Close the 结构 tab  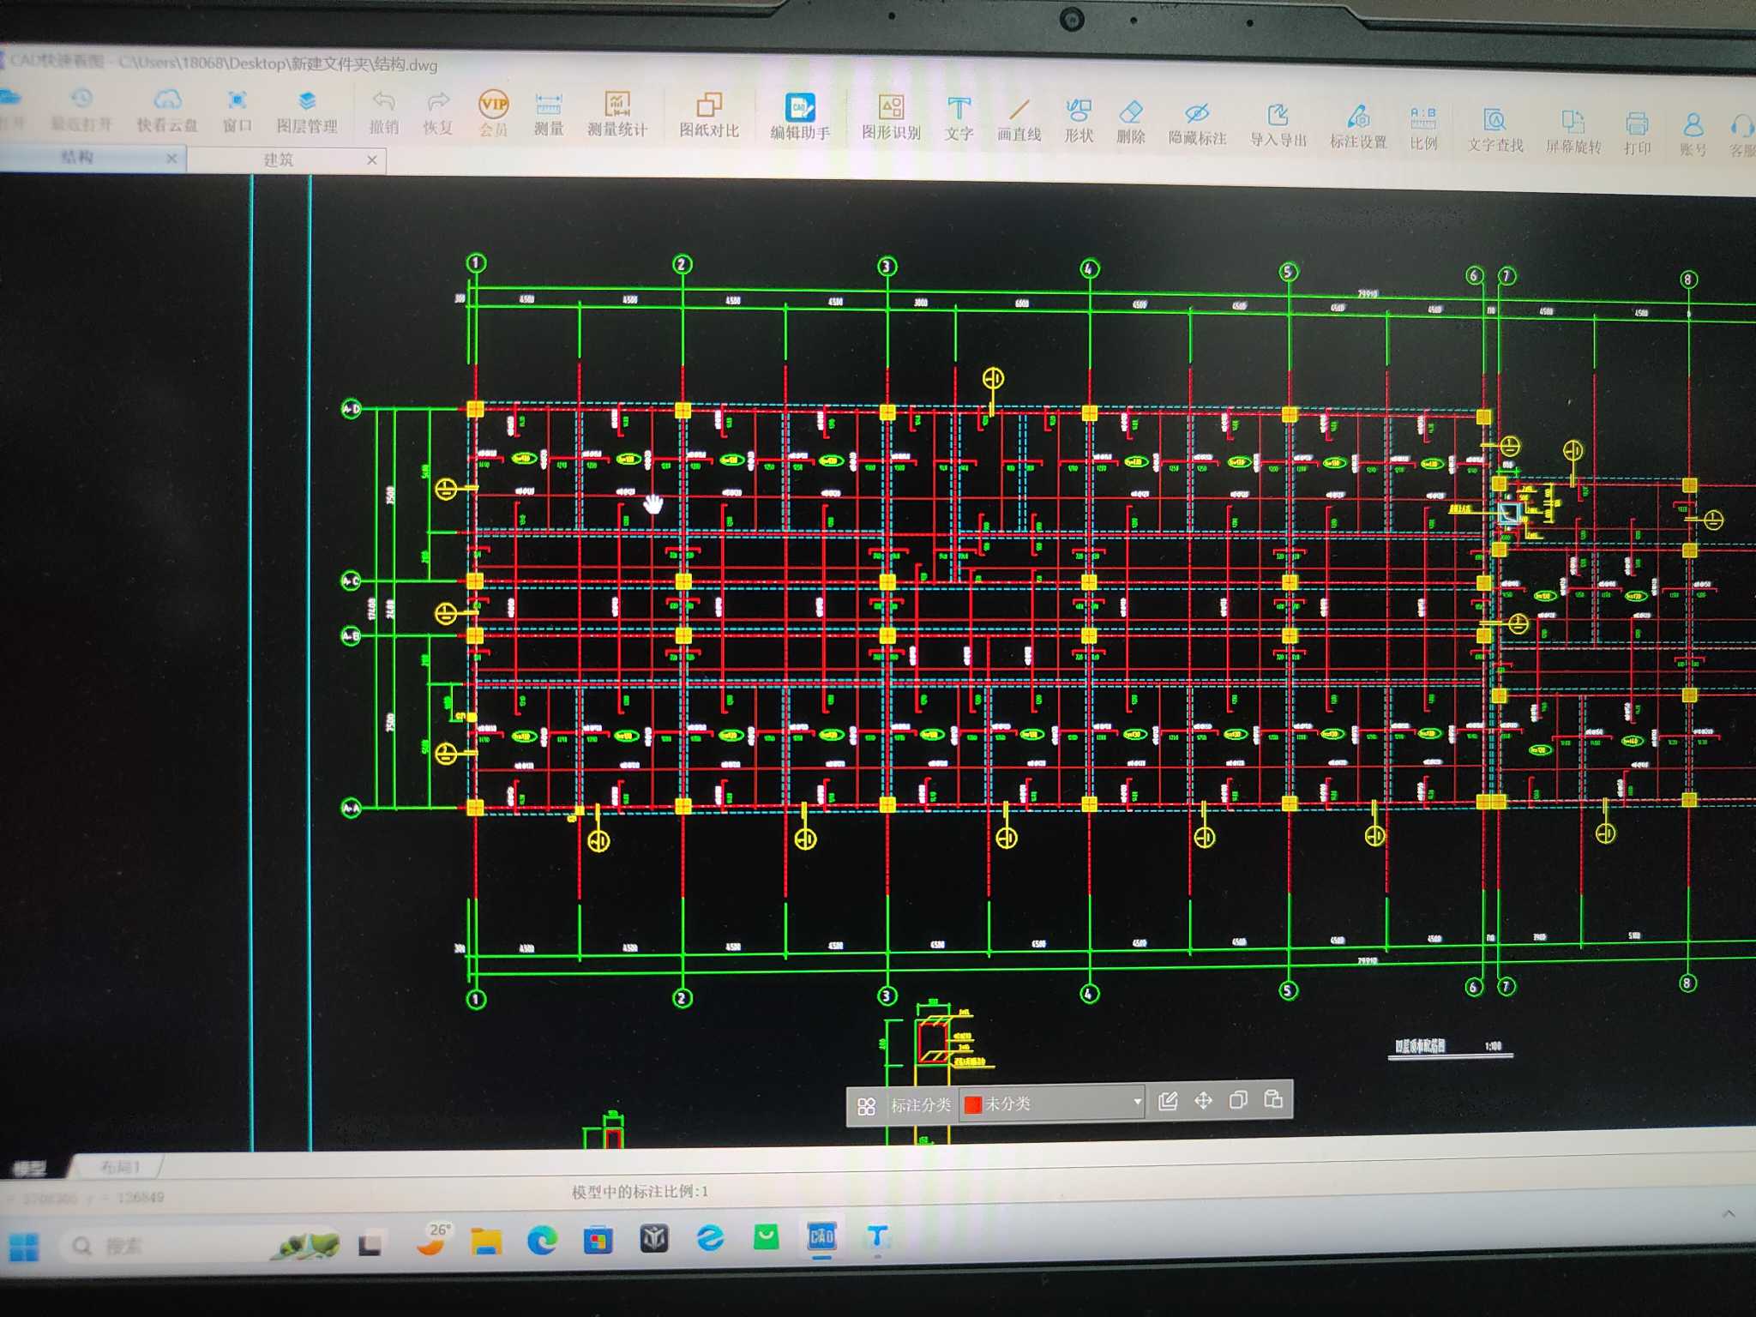171,158
